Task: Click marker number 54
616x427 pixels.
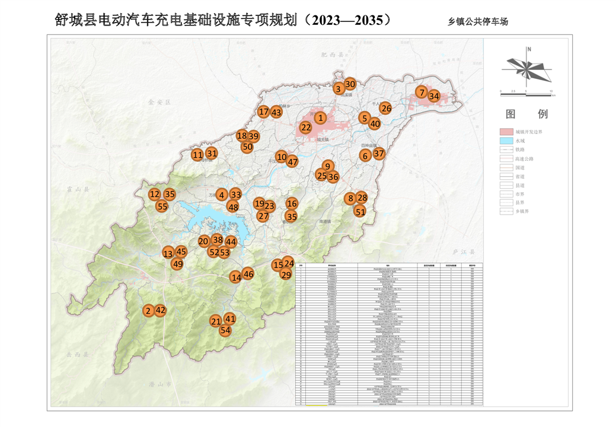Action: point(225,330)
